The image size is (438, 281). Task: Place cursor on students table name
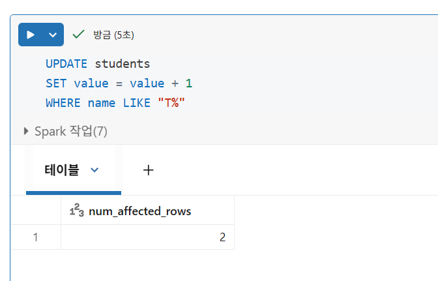click(123, 64)
